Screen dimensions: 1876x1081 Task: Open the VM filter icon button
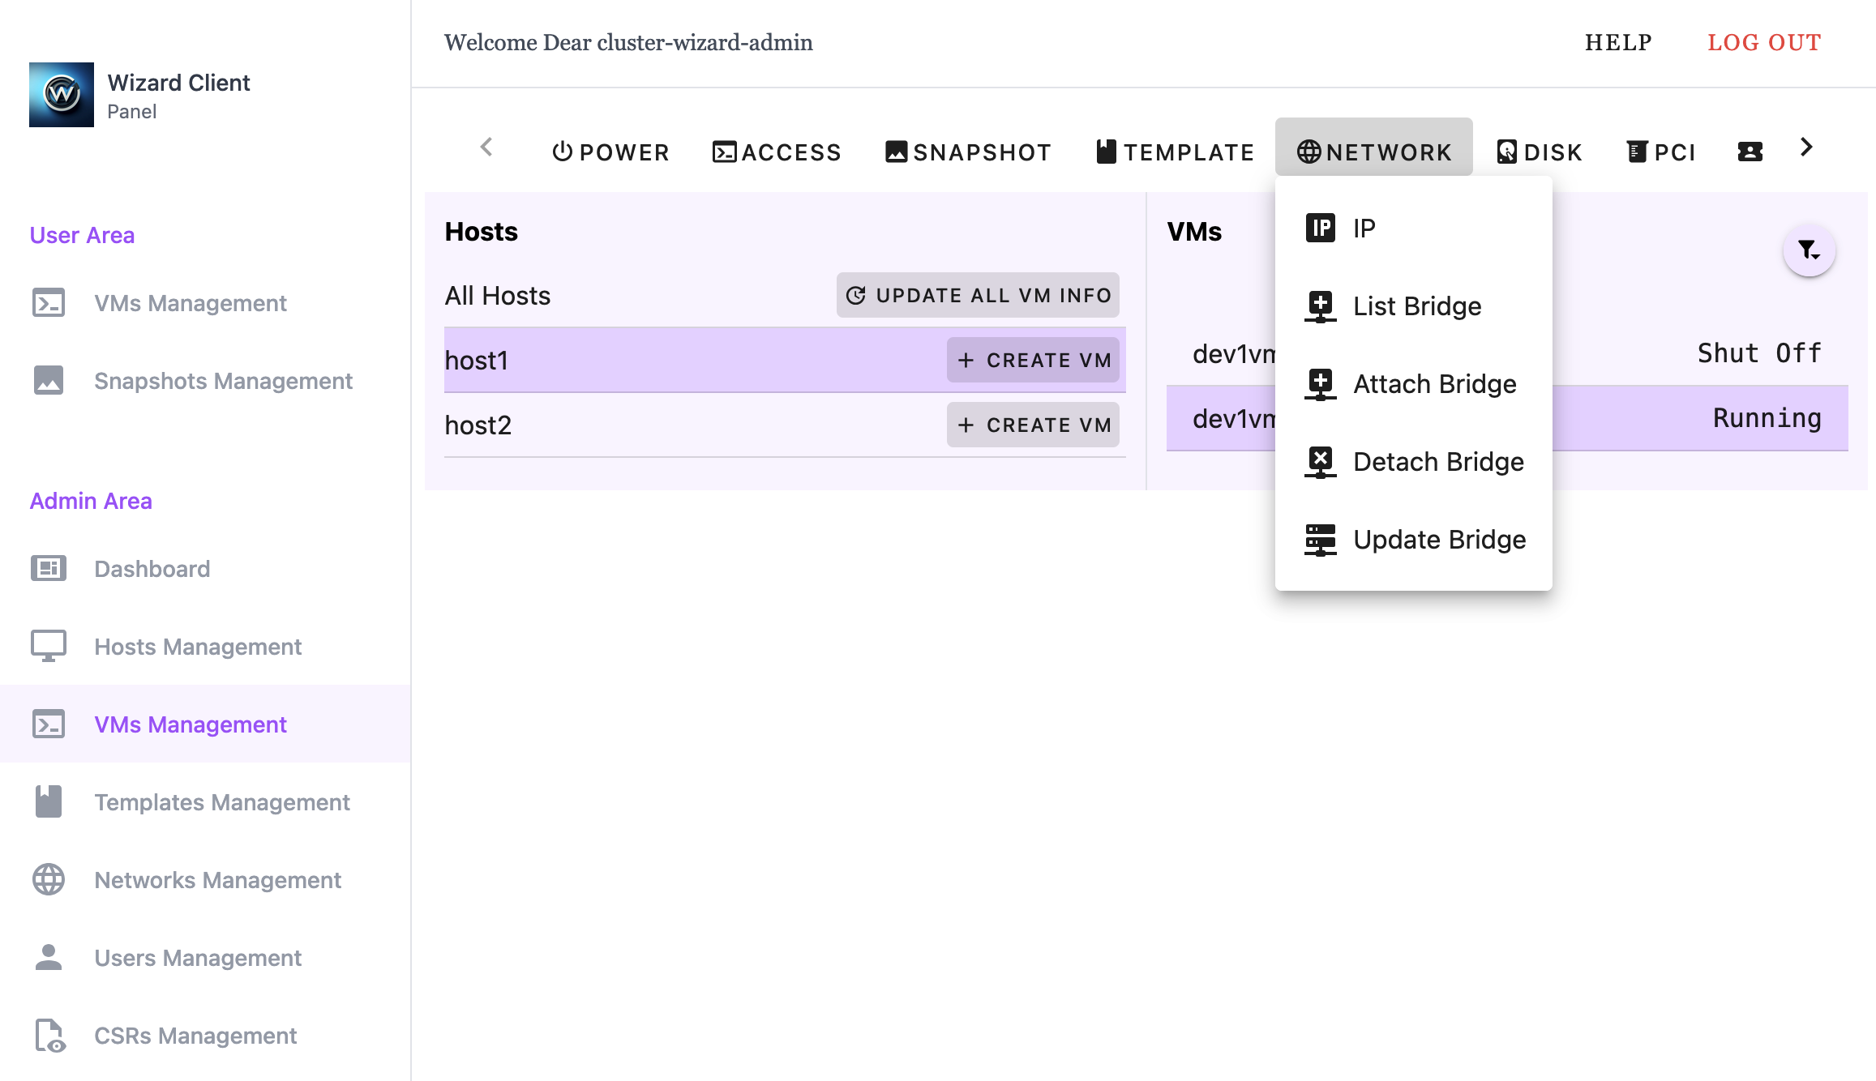click(1809, 250)
